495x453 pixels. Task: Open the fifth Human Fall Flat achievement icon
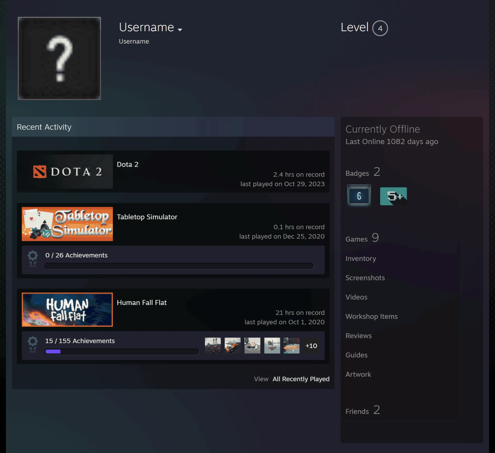point(292,345)
